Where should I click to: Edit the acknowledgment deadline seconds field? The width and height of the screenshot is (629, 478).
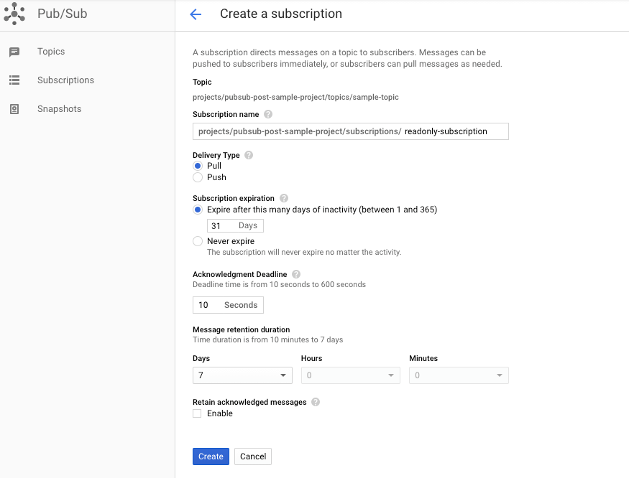point(228,305)
